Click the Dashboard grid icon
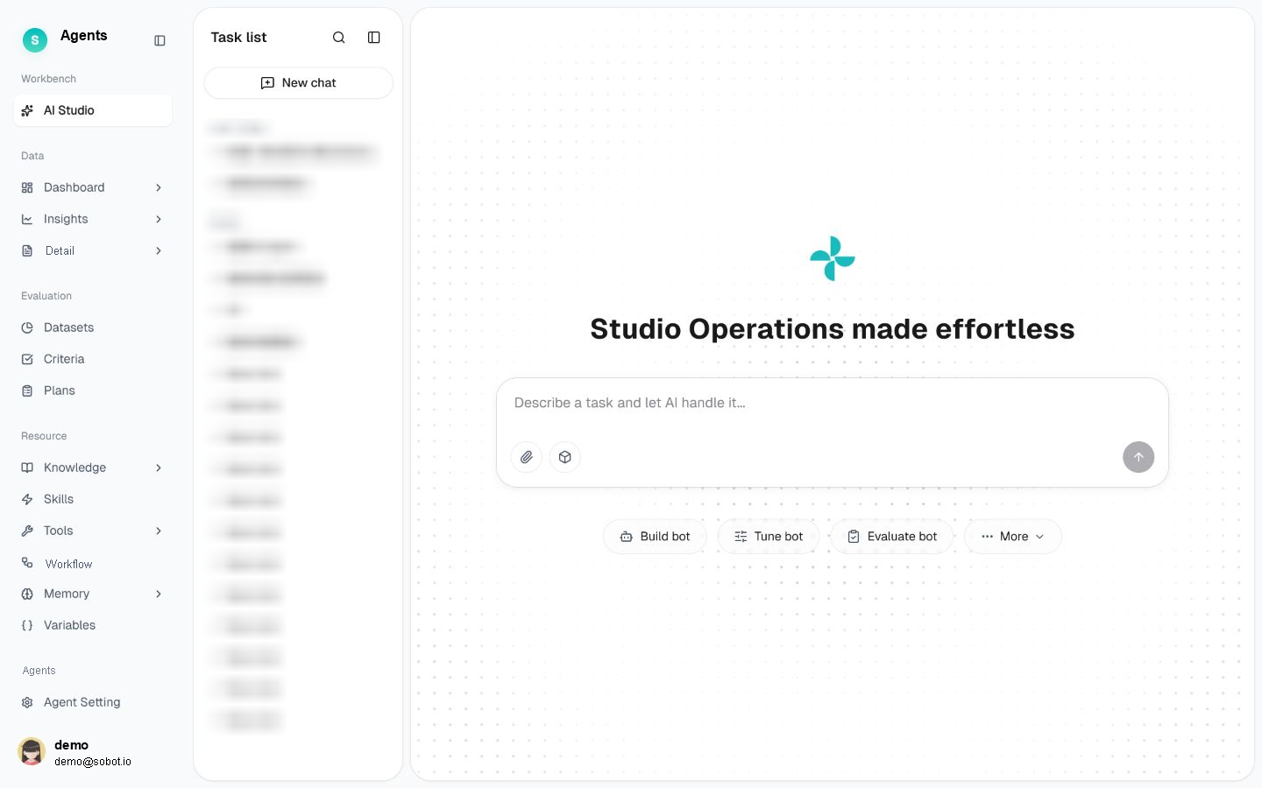This screenshot has width=1262, height=788. tap(27, 187)
